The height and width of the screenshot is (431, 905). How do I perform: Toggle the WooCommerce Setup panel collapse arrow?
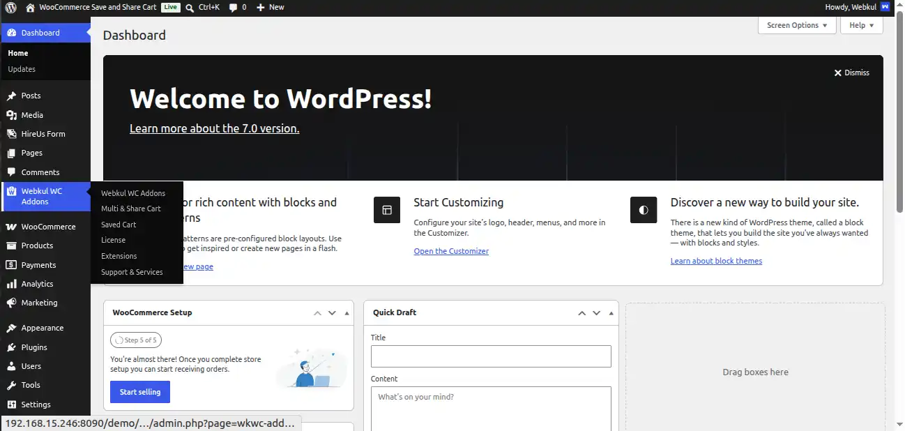[347, 313]
